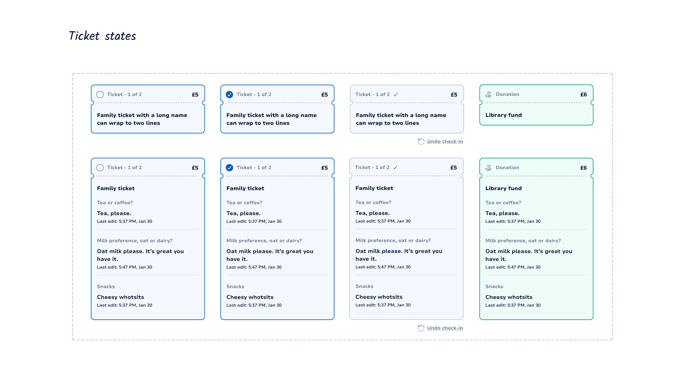The width and height of the screenshot is (685, 391).
Task: Check the empty circle on collapsed long-name ticket
Action: (100, 94)
